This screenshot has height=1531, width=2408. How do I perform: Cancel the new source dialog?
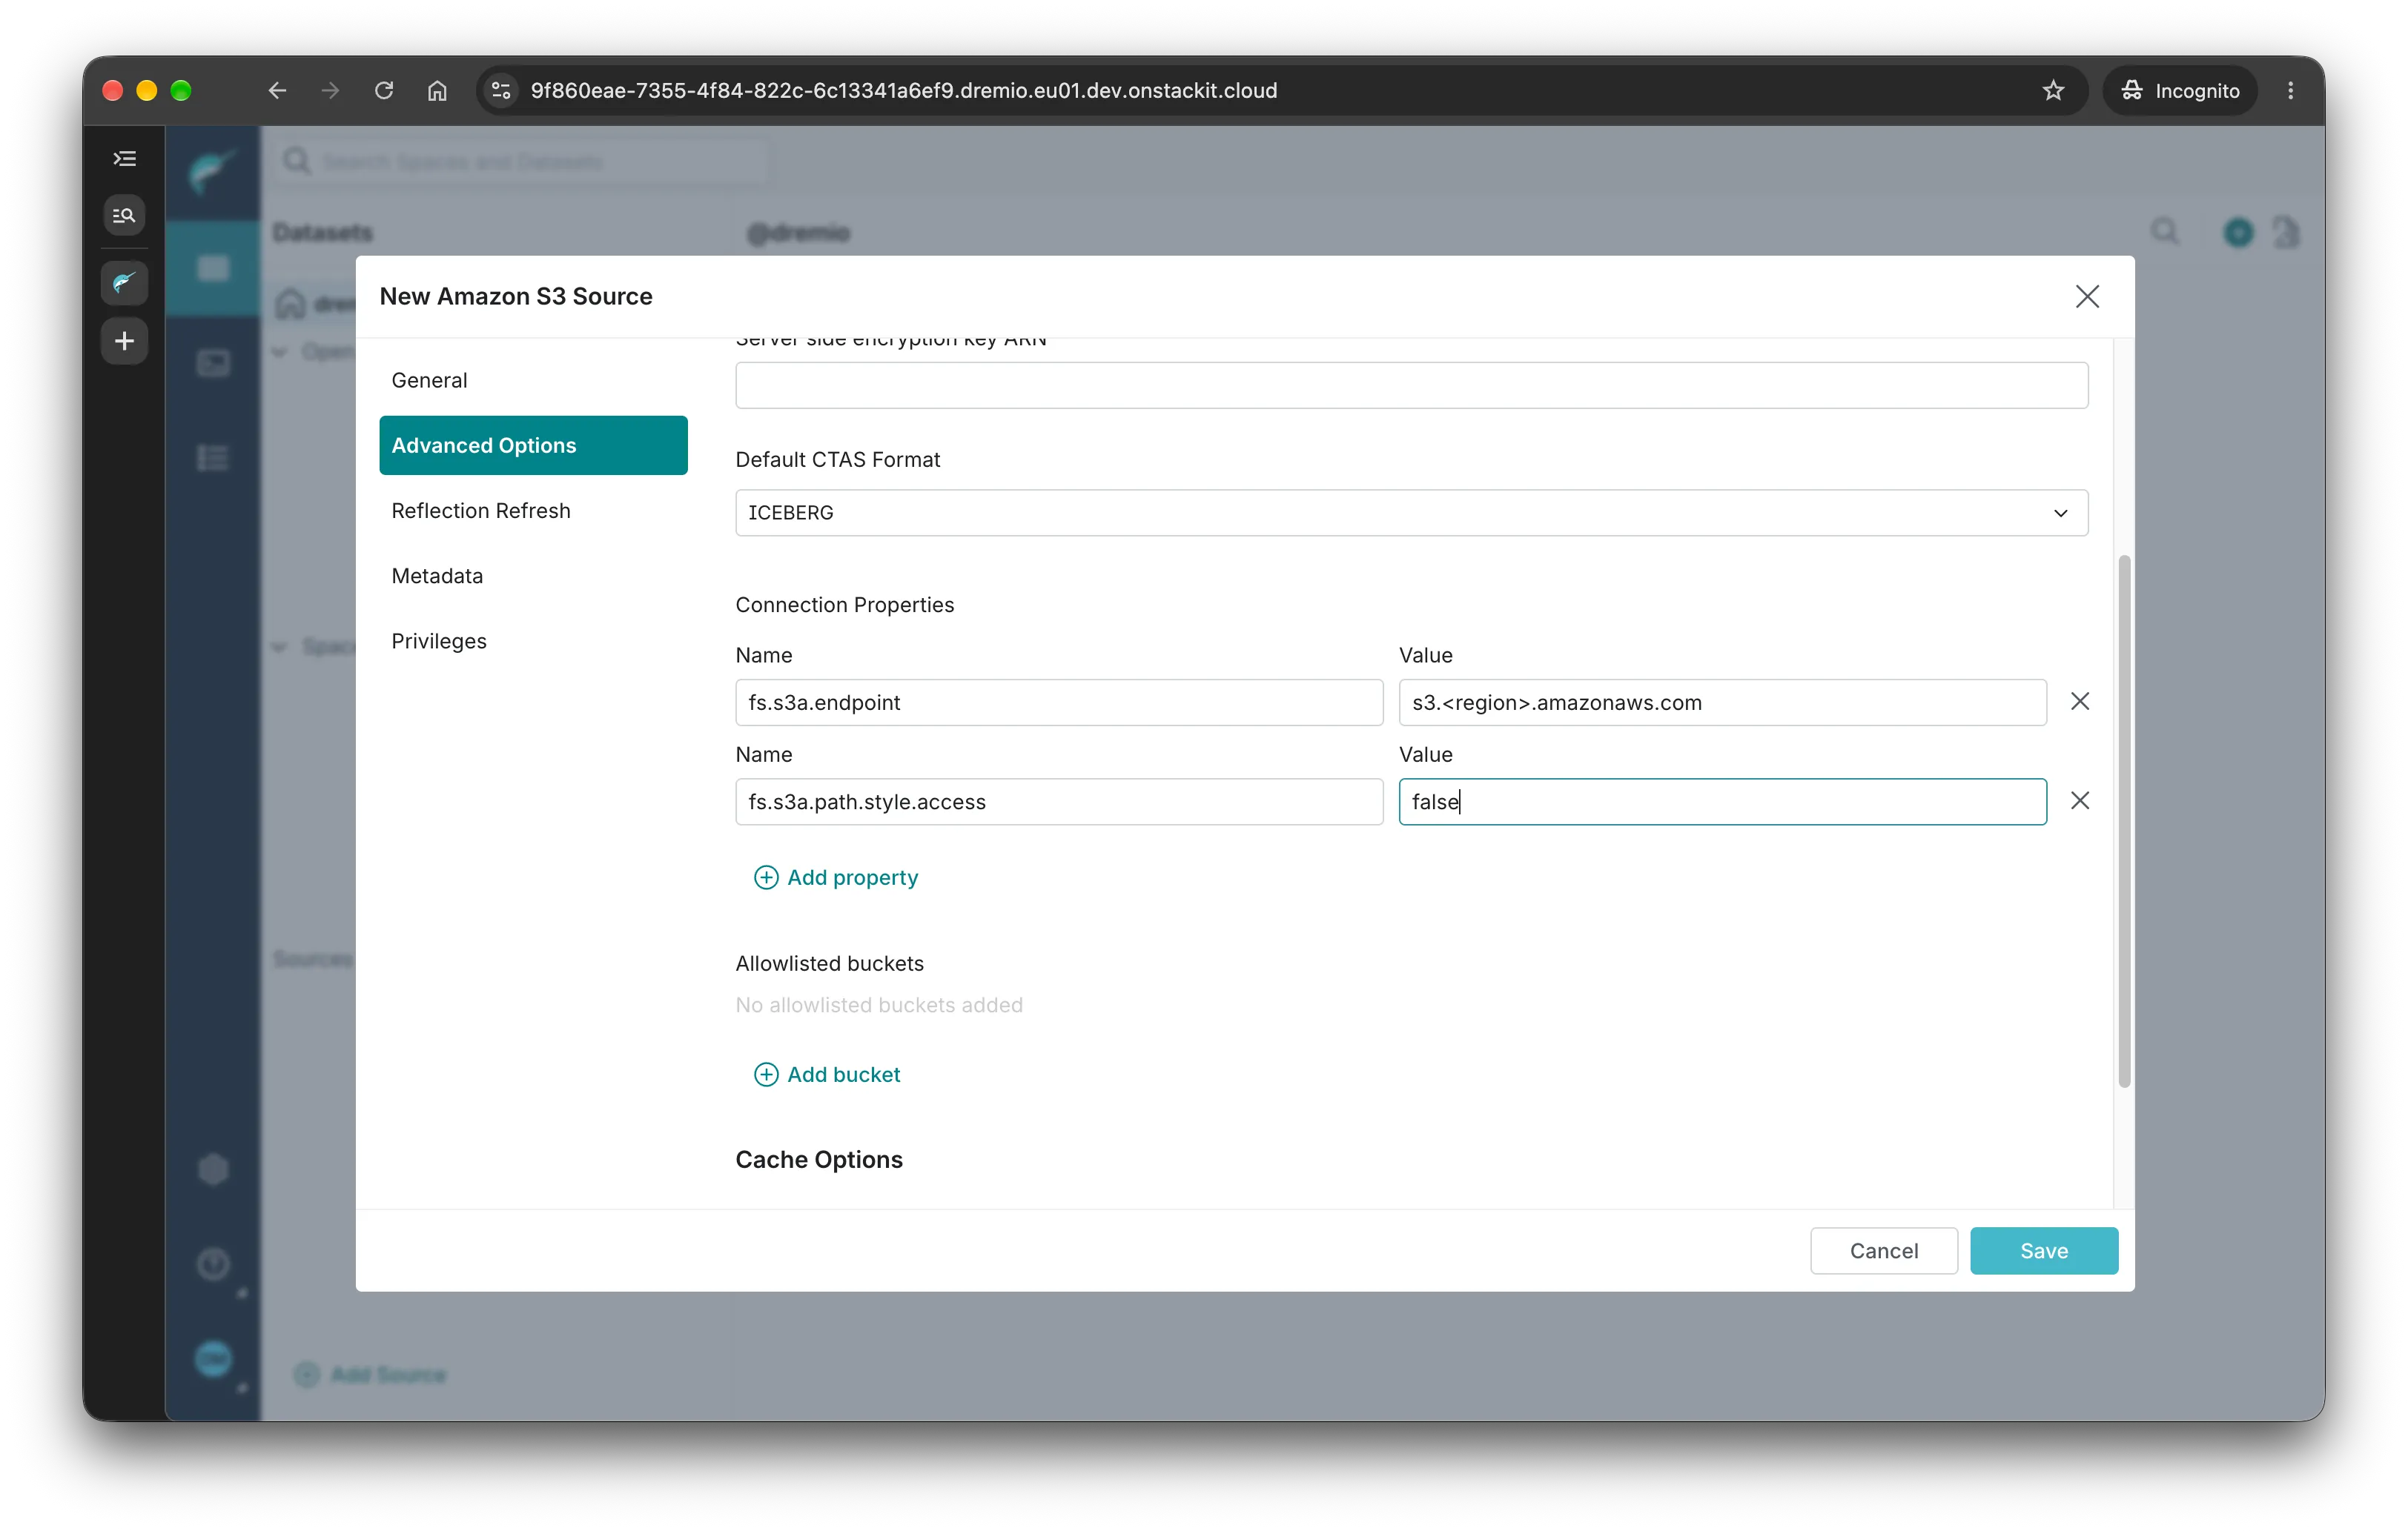[1883, 1251]
